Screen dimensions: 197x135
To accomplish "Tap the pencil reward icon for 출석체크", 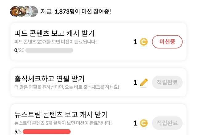I will [x=144, y=82].
